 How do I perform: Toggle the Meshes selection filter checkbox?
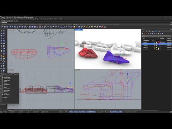click(3, 83)
